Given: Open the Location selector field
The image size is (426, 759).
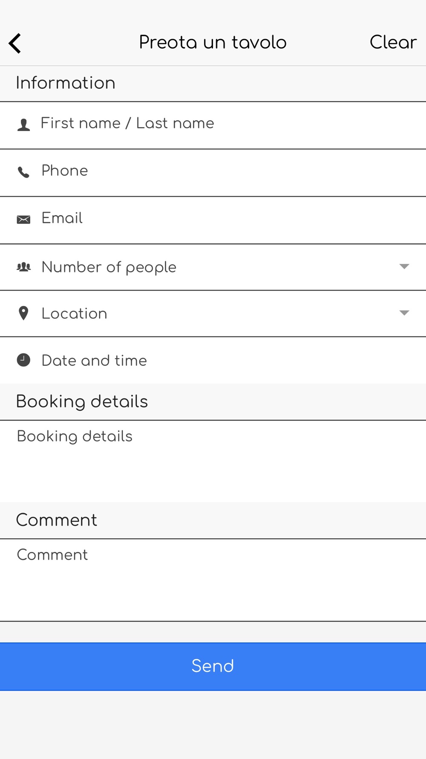Looking at the screenshot, I should point(213,314).
